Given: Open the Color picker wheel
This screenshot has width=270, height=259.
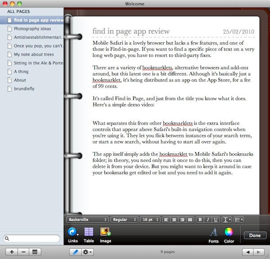Looking at the screenshot, I should click(x=229, y=232).
